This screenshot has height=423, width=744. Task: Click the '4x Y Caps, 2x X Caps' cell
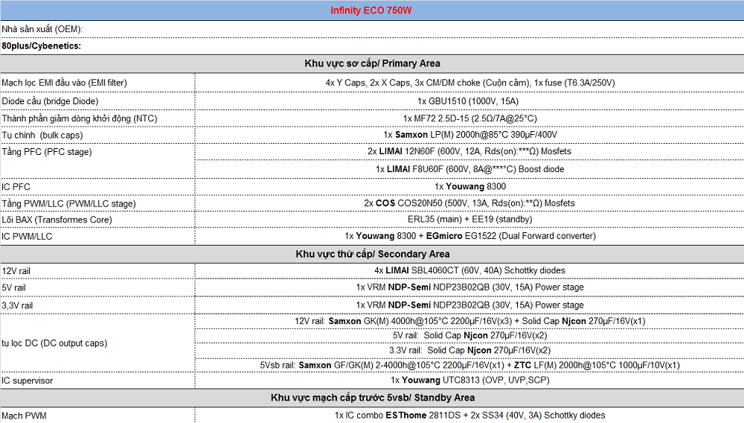(x=469, y=83)
